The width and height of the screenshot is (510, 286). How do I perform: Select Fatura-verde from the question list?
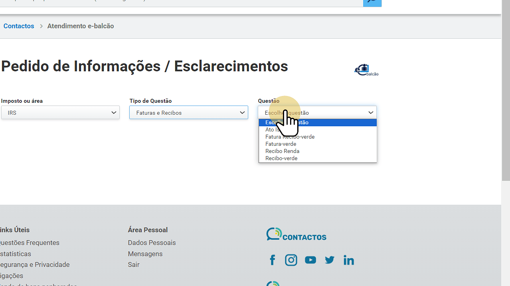click(x=281, y=144)
